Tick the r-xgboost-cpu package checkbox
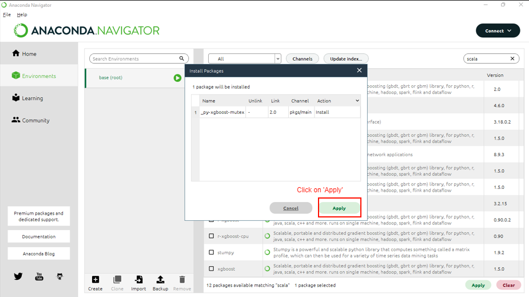The image size is (529, 297). coord(211,236)
